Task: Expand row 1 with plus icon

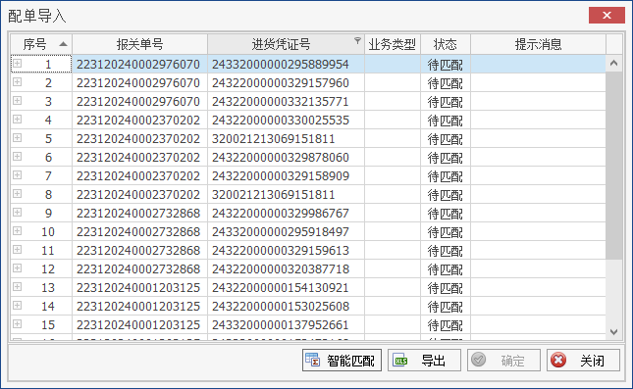Action: (17, 64)
